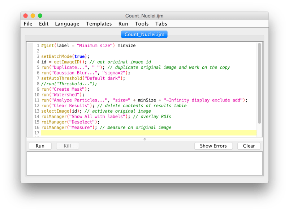Click the Count_Nuclei.ijm title bar
Image resolution: width=289 pixels, height=212 pixels.
click(x=144, y=16)
